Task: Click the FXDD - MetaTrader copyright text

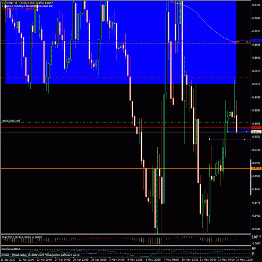Action: [x=41, y=255]
